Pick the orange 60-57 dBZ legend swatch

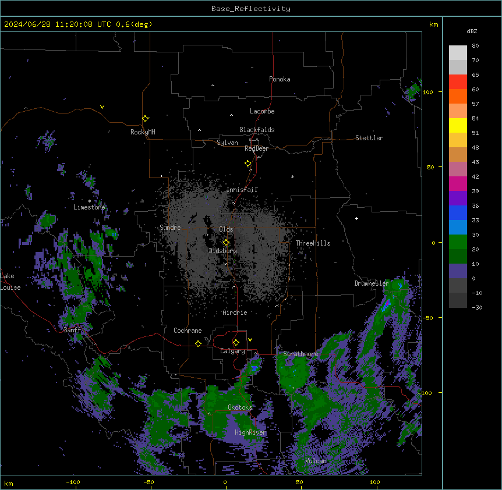pyautogui.click(x=458, y=96)
